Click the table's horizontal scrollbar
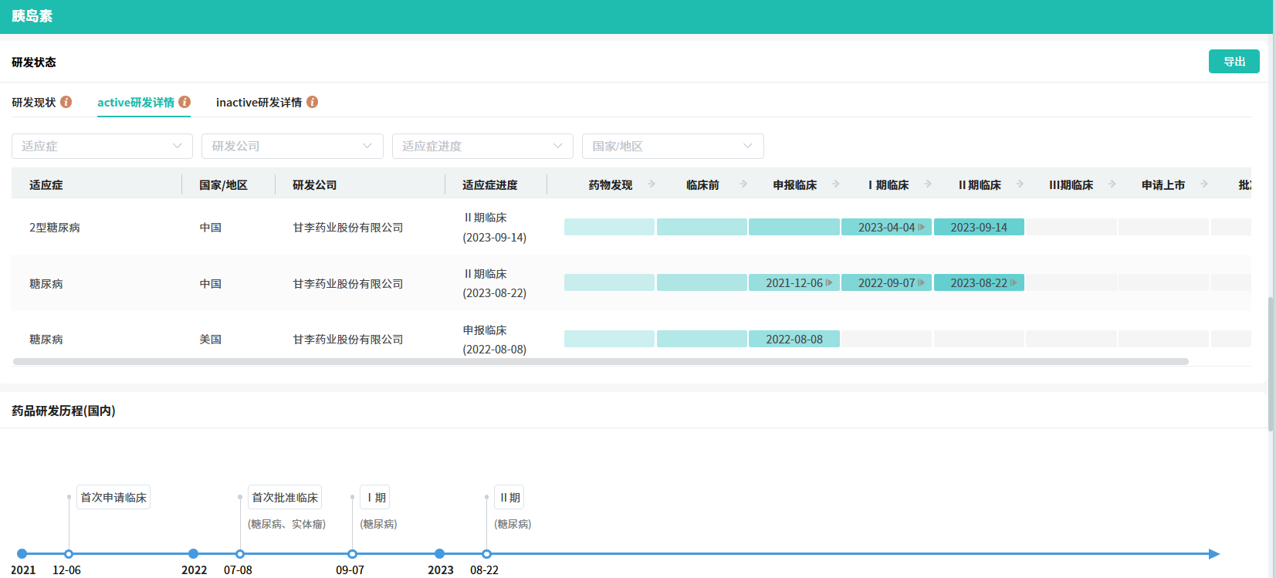 (x=601, y=362)
